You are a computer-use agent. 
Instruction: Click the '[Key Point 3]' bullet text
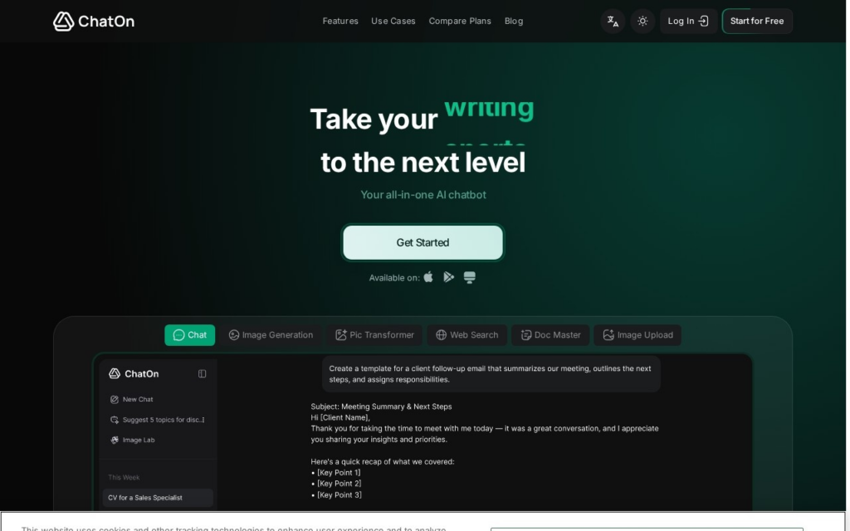click(x=339, y=494)
